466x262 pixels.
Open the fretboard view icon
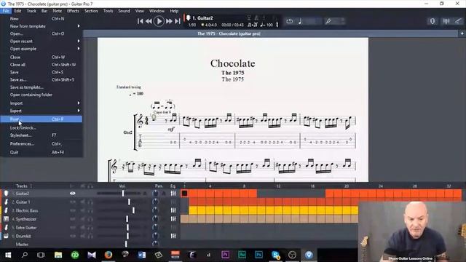coord(433,21)
